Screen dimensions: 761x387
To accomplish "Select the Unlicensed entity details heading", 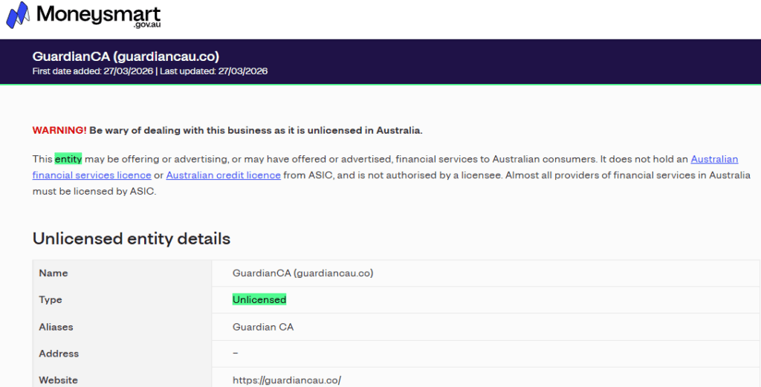I will (x=132, y=238).
